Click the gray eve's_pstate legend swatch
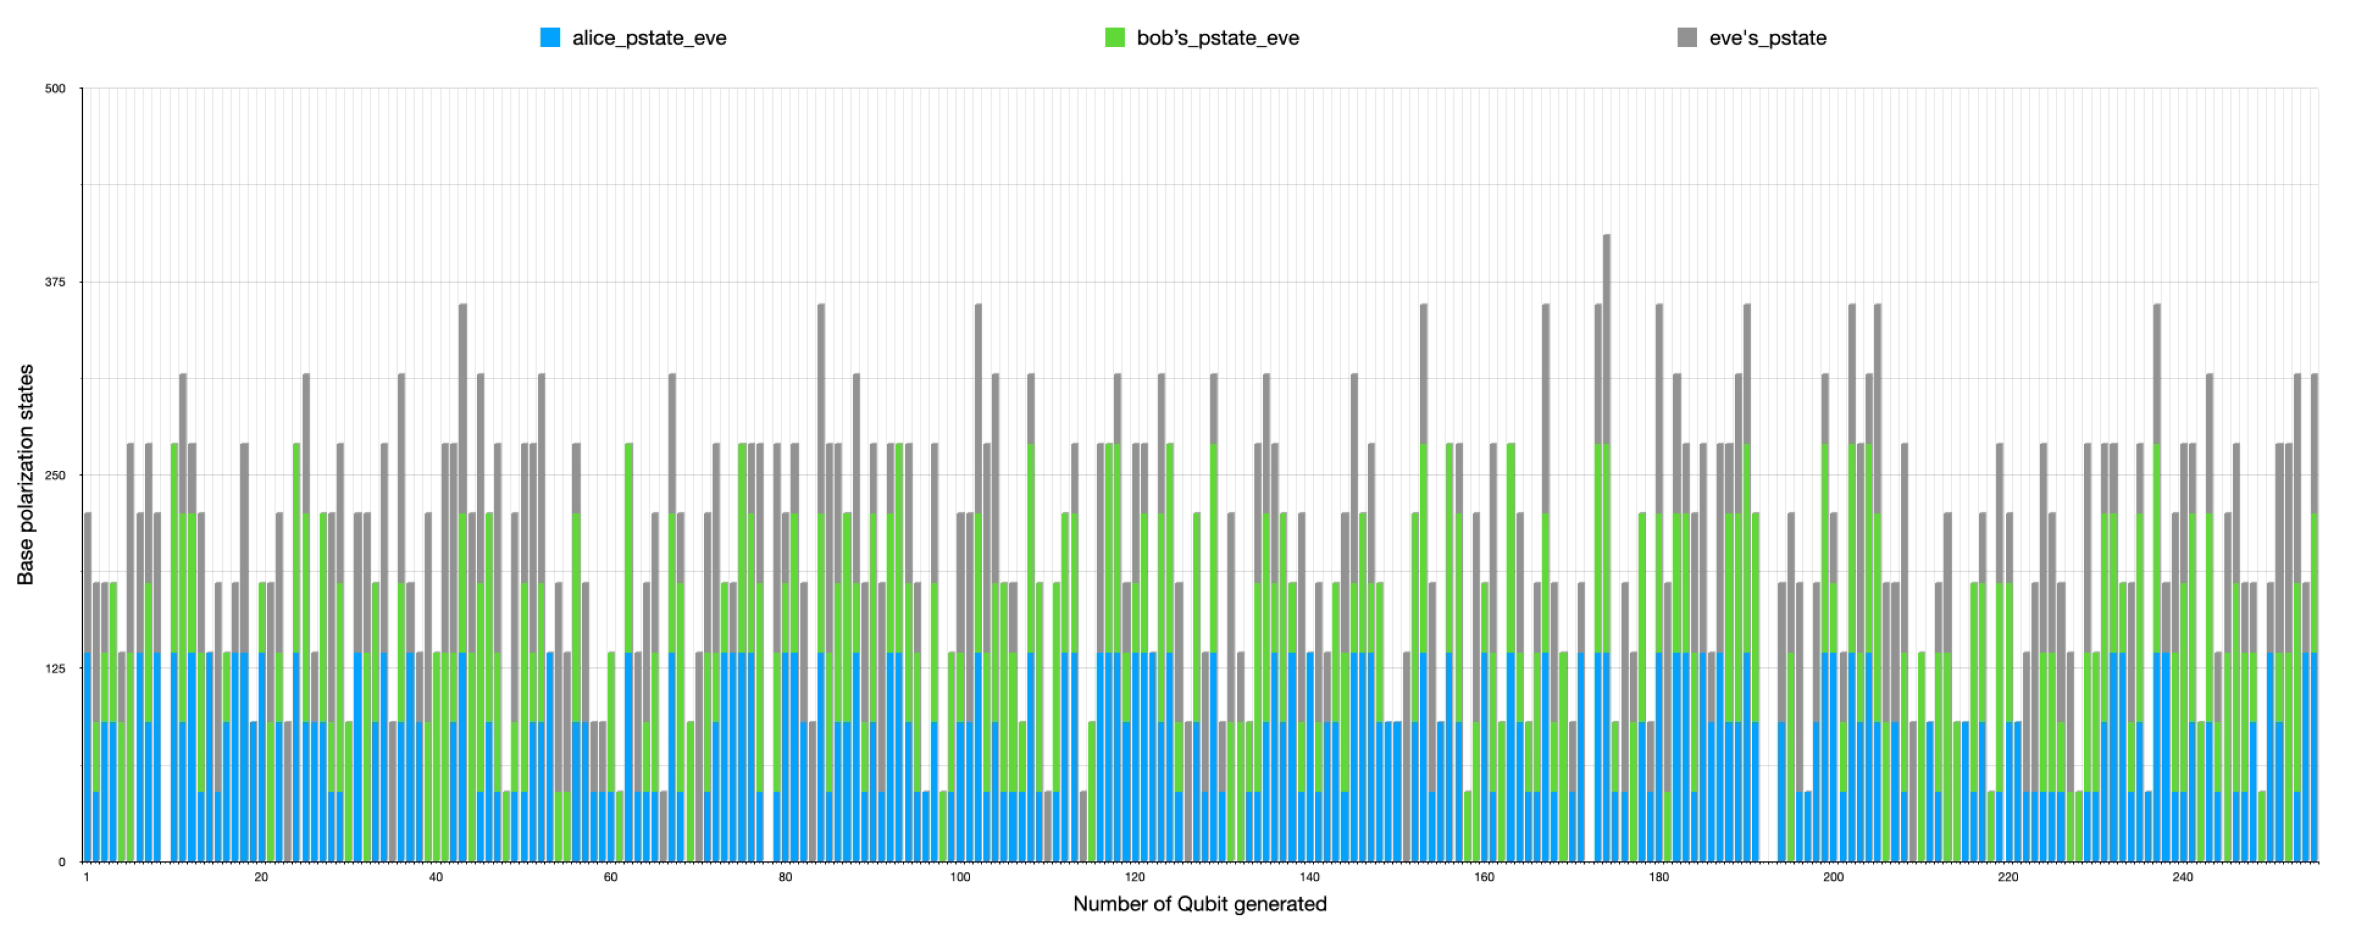 [1687, 37]
